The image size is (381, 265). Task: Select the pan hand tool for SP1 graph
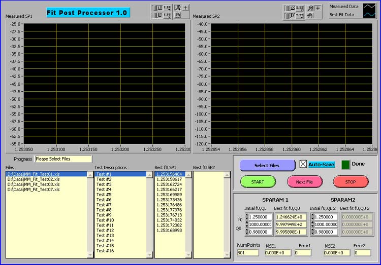(177, 15)
